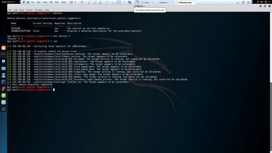Click the 'set session 2' command line
This screenshot has width=272, height=153.
pos(39,36)
